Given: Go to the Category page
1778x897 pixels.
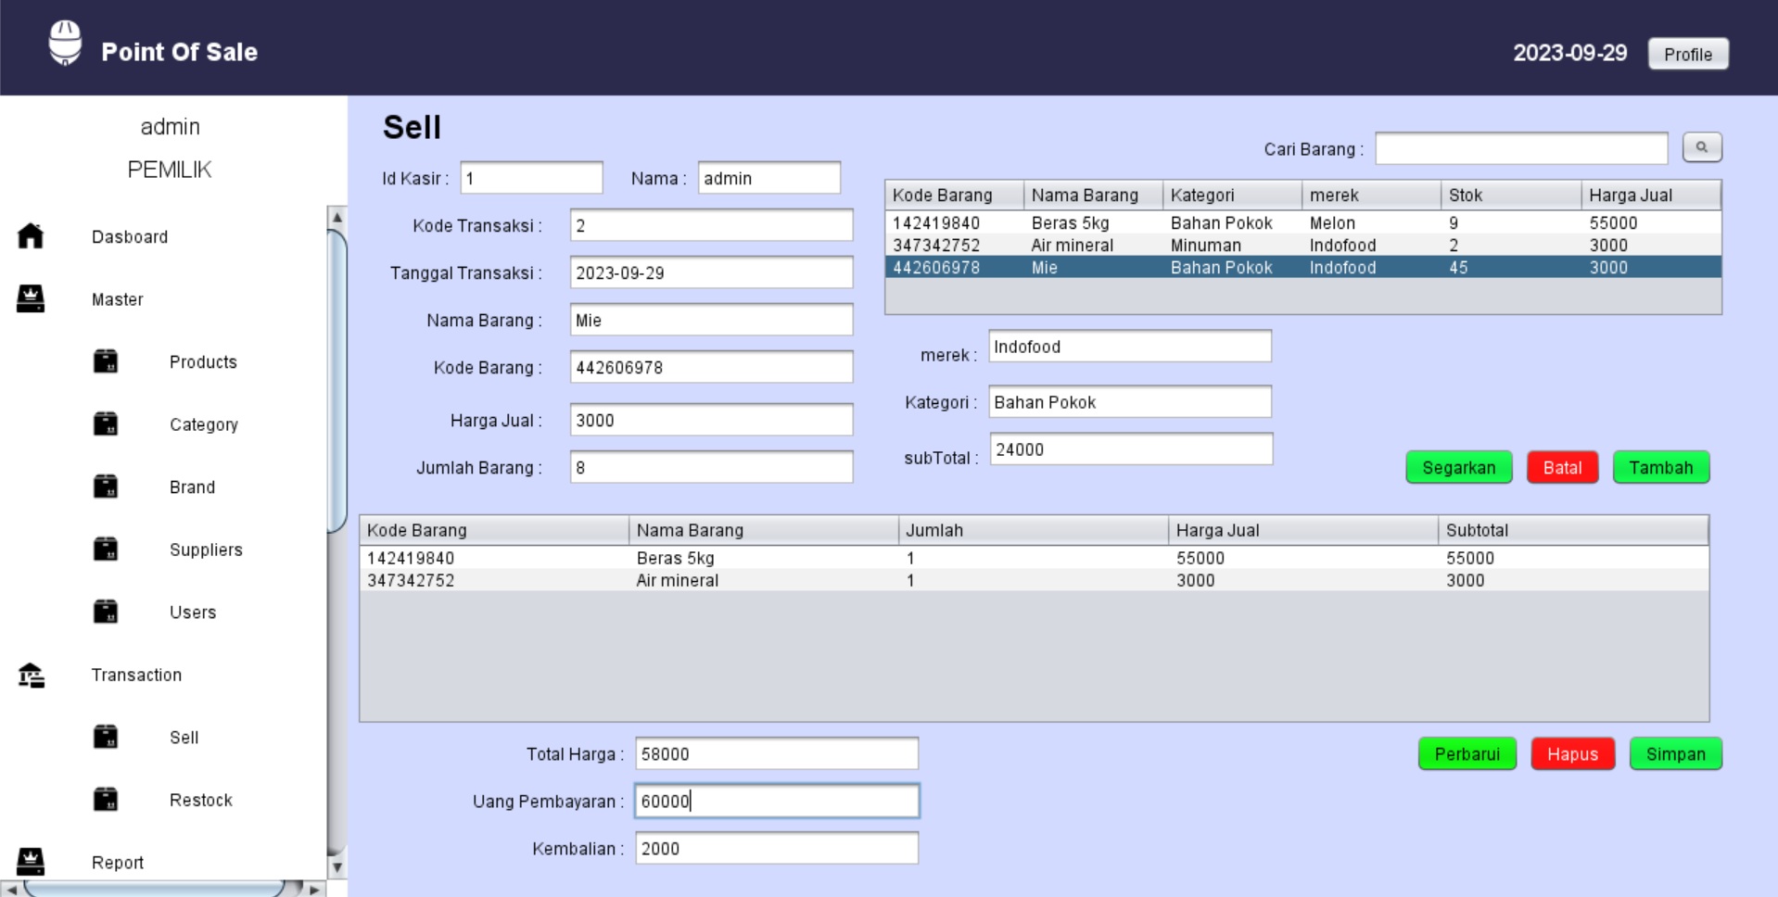Looking at the screenshot, I should pos(204,425).
